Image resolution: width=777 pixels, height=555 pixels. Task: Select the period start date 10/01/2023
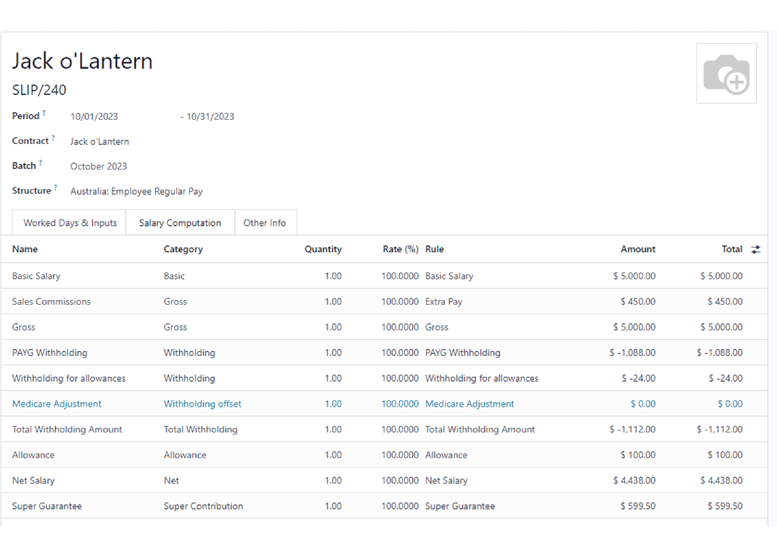pyautogui.click(x=95, y=116)
